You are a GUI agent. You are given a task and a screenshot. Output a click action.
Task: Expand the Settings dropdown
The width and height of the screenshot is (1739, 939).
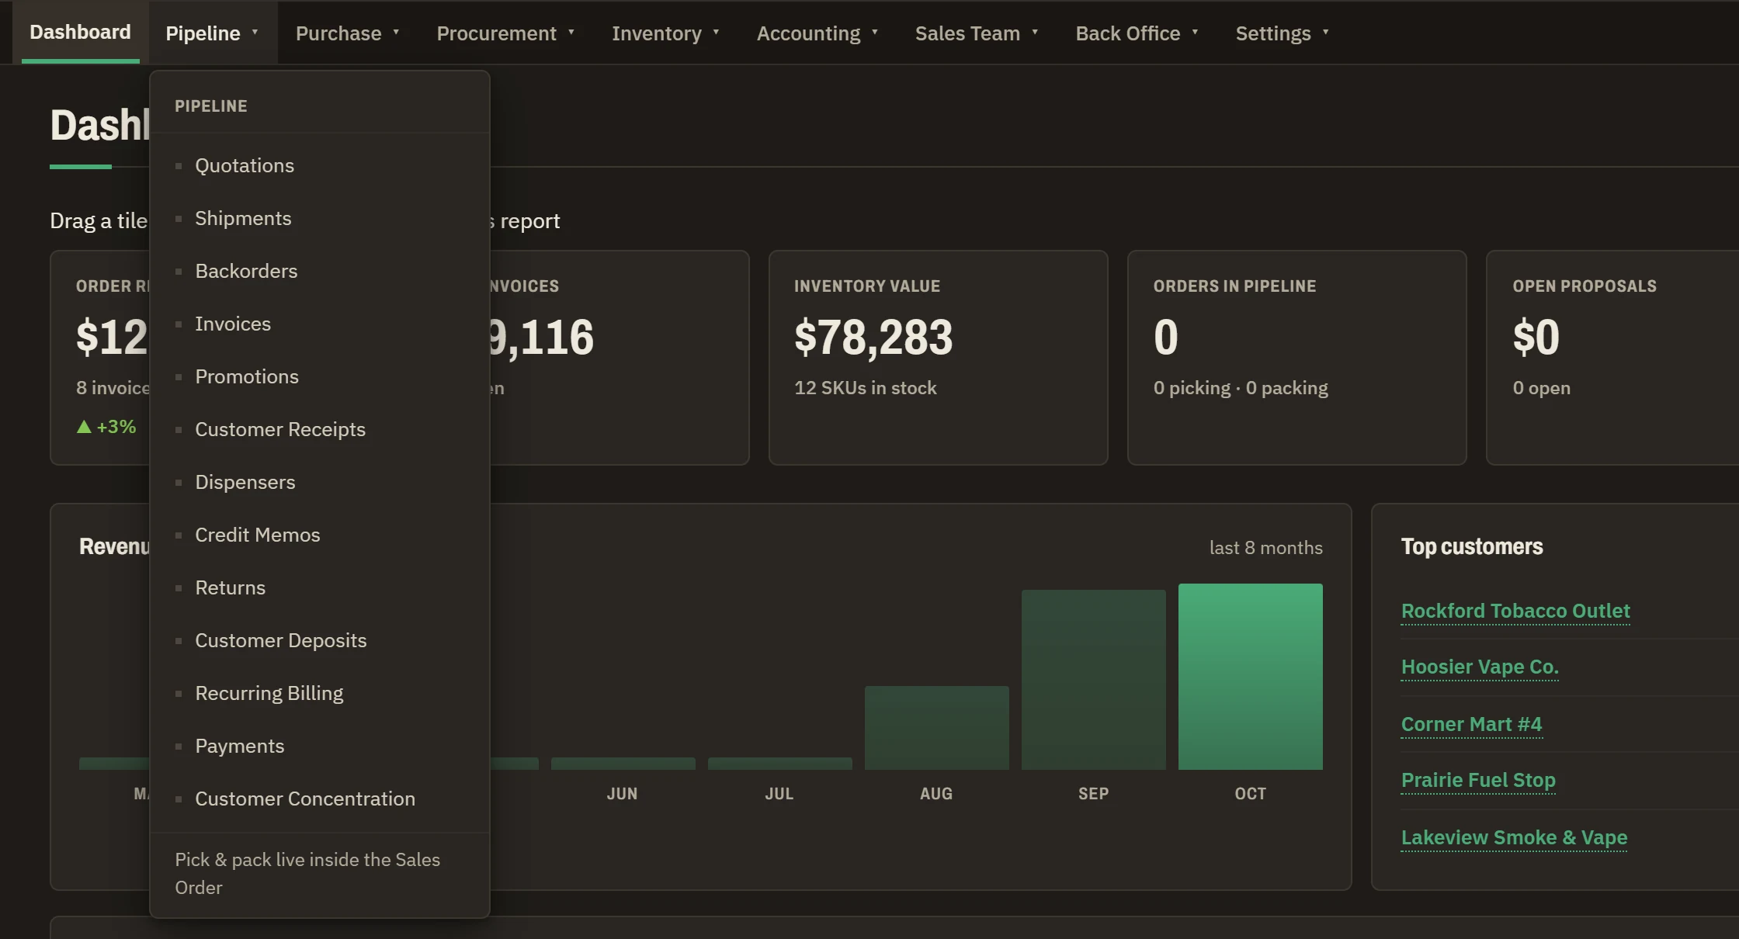[x=1282, y=33]
